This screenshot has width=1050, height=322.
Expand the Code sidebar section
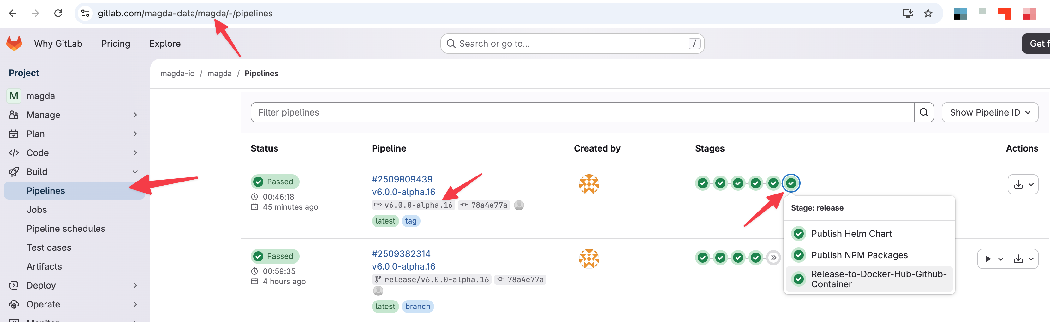pyautogui.click(x=135, y=153)
